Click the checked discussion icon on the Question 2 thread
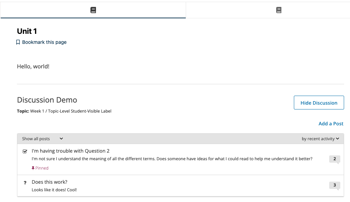The image size is (350, 202). pos(25,151)
